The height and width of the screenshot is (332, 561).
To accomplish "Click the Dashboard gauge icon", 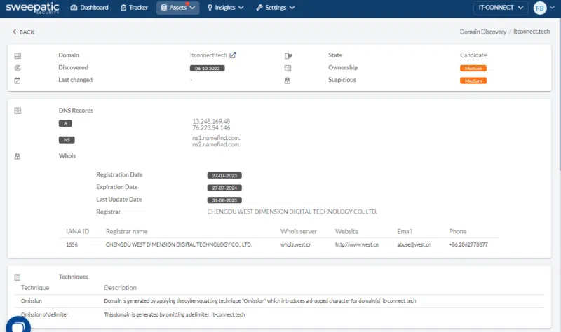I will click(74, 8).
